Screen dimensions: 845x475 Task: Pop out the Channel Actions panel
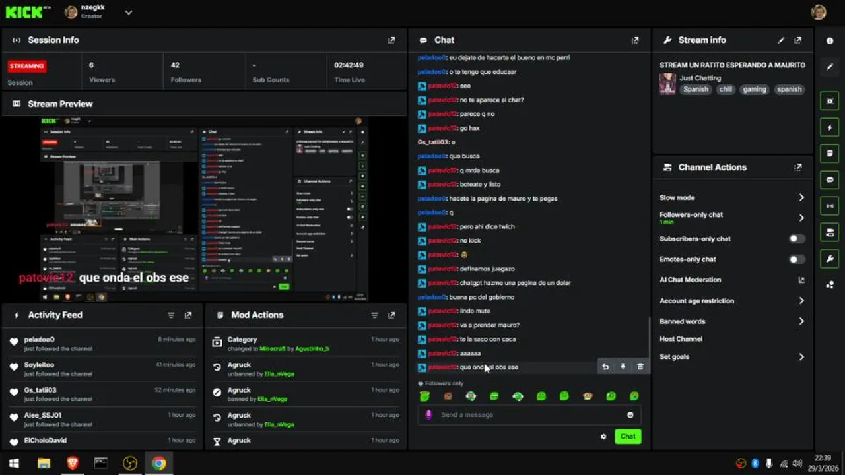pos(798,168)
